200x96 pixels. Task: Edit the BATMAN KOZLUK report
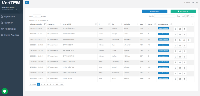(x=180, y=51)
